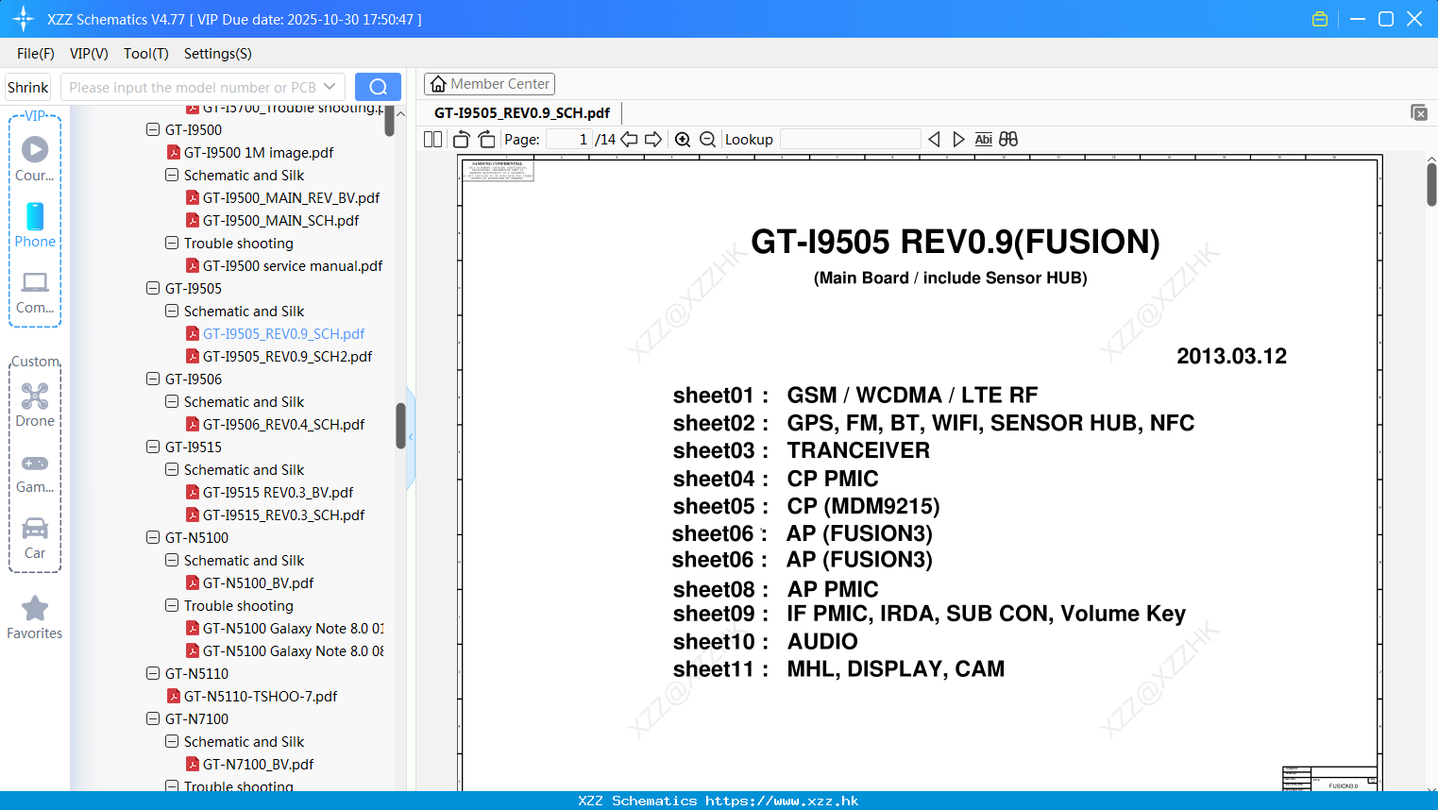1438x810 pixels.
Task: Collapse the side panel handle
Action: (411, 436)
